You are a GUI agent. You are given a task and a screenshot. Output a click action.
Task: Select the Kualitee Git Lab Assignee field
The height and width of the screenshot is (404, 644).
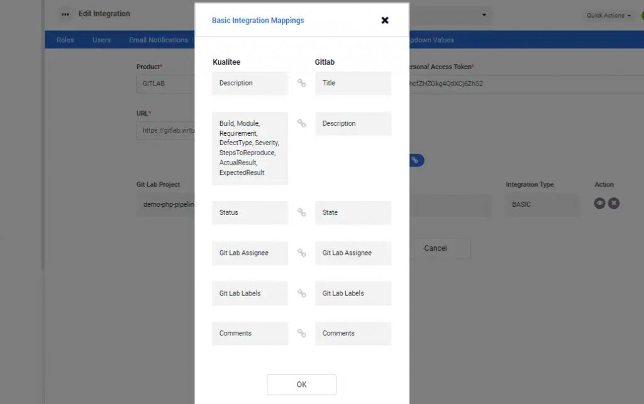pos(250,253)
